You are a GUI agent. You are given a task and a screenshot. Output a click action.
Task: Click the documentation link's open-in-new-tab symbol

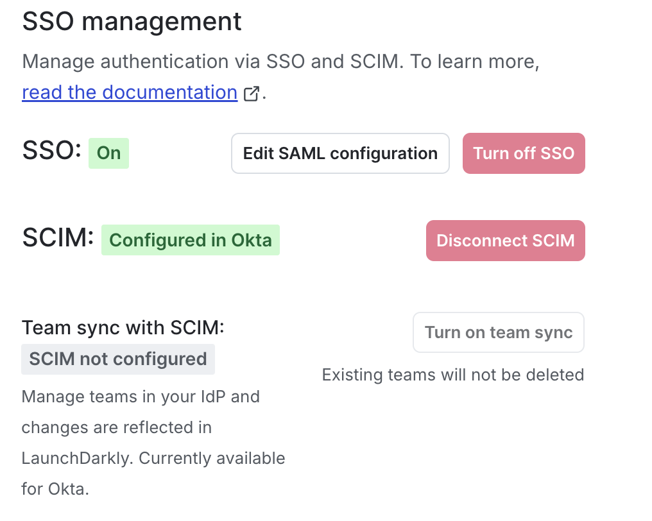coord(251,92)
